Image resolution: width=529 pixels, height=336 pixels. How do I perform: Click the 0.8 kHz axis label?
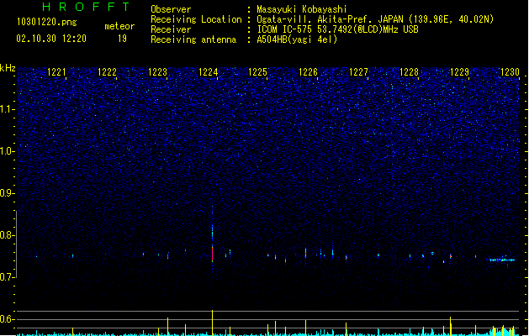pyautogui.click(x=8, y=235)
